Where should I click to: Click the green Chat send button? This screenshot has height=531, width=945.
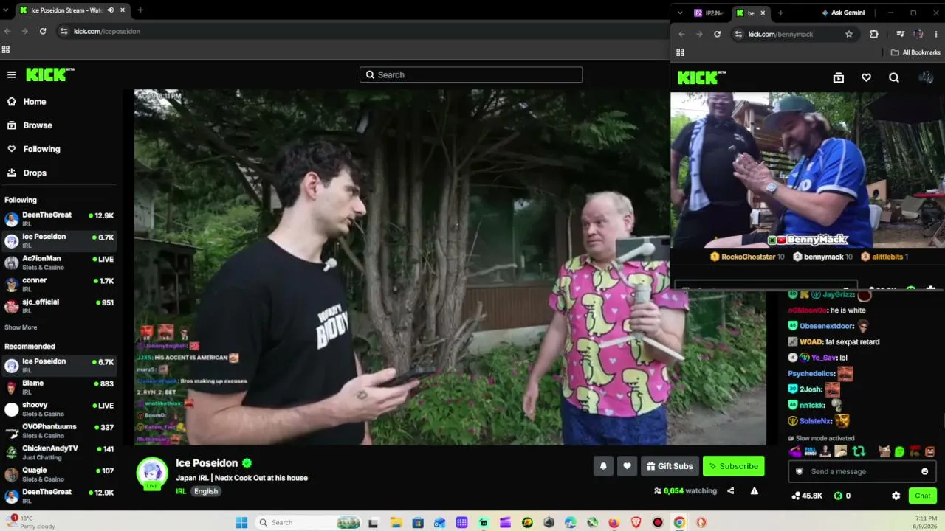923,496
